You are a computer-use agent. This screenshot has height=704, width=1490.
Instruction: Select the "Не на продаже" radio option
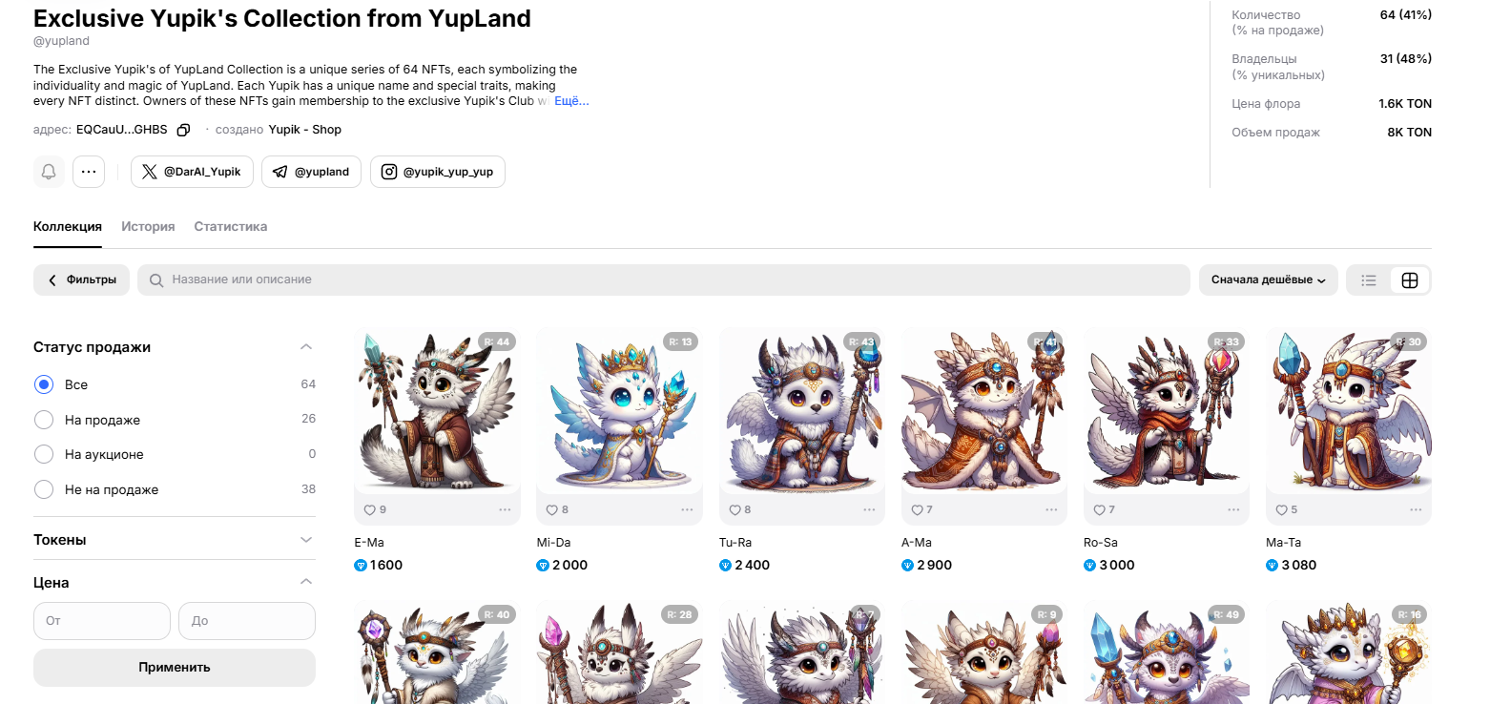tap(44, 489)
